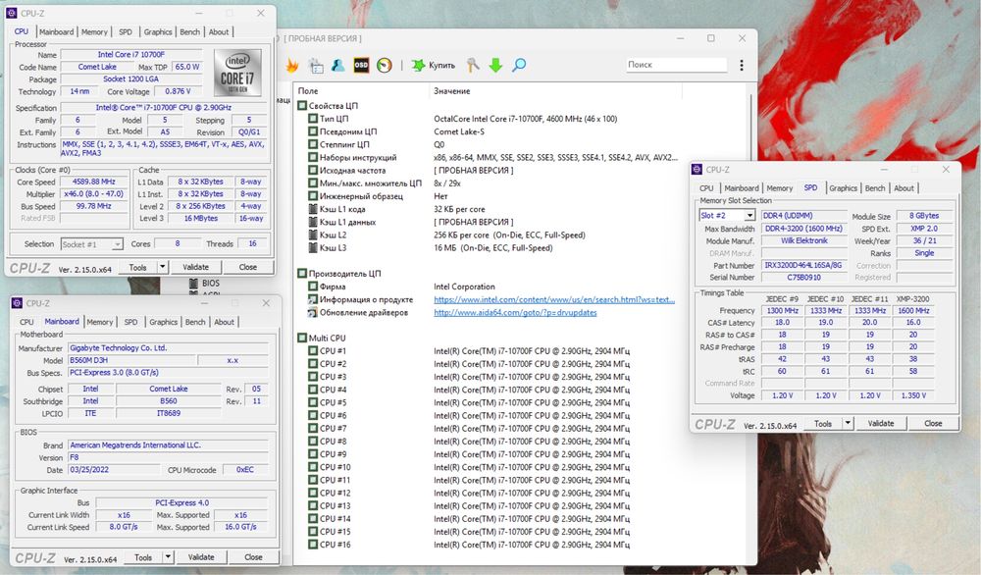The image size is (981, 575).
Task: Click the magnifying glass search icon
Action: [x=518, y=65]
